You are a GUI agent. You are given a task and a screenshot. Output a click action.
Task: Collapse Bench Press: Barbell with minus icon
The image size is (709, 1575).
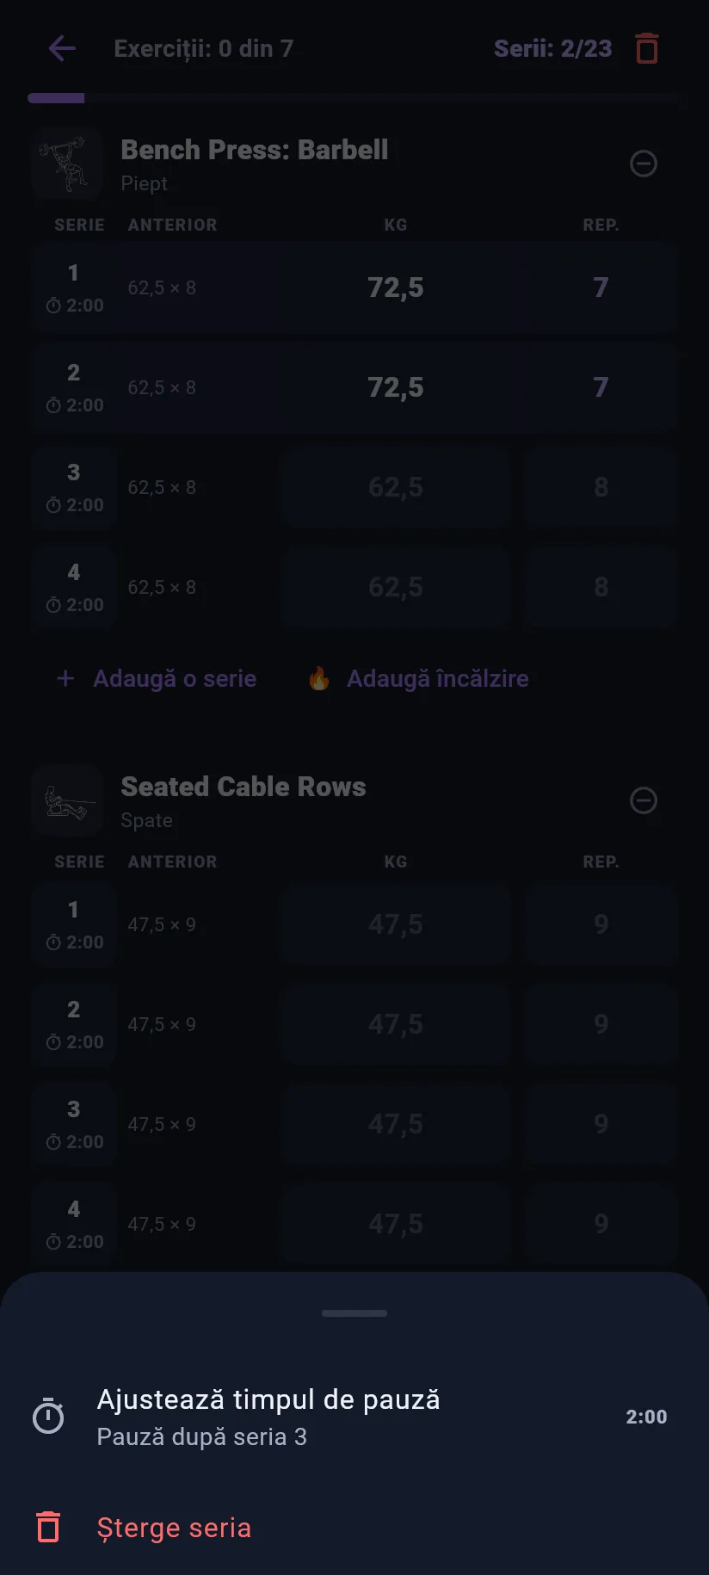(644, 164)
